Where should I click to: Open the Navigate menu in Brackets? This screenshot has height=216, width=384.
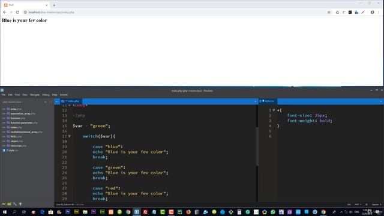(35, 95)
